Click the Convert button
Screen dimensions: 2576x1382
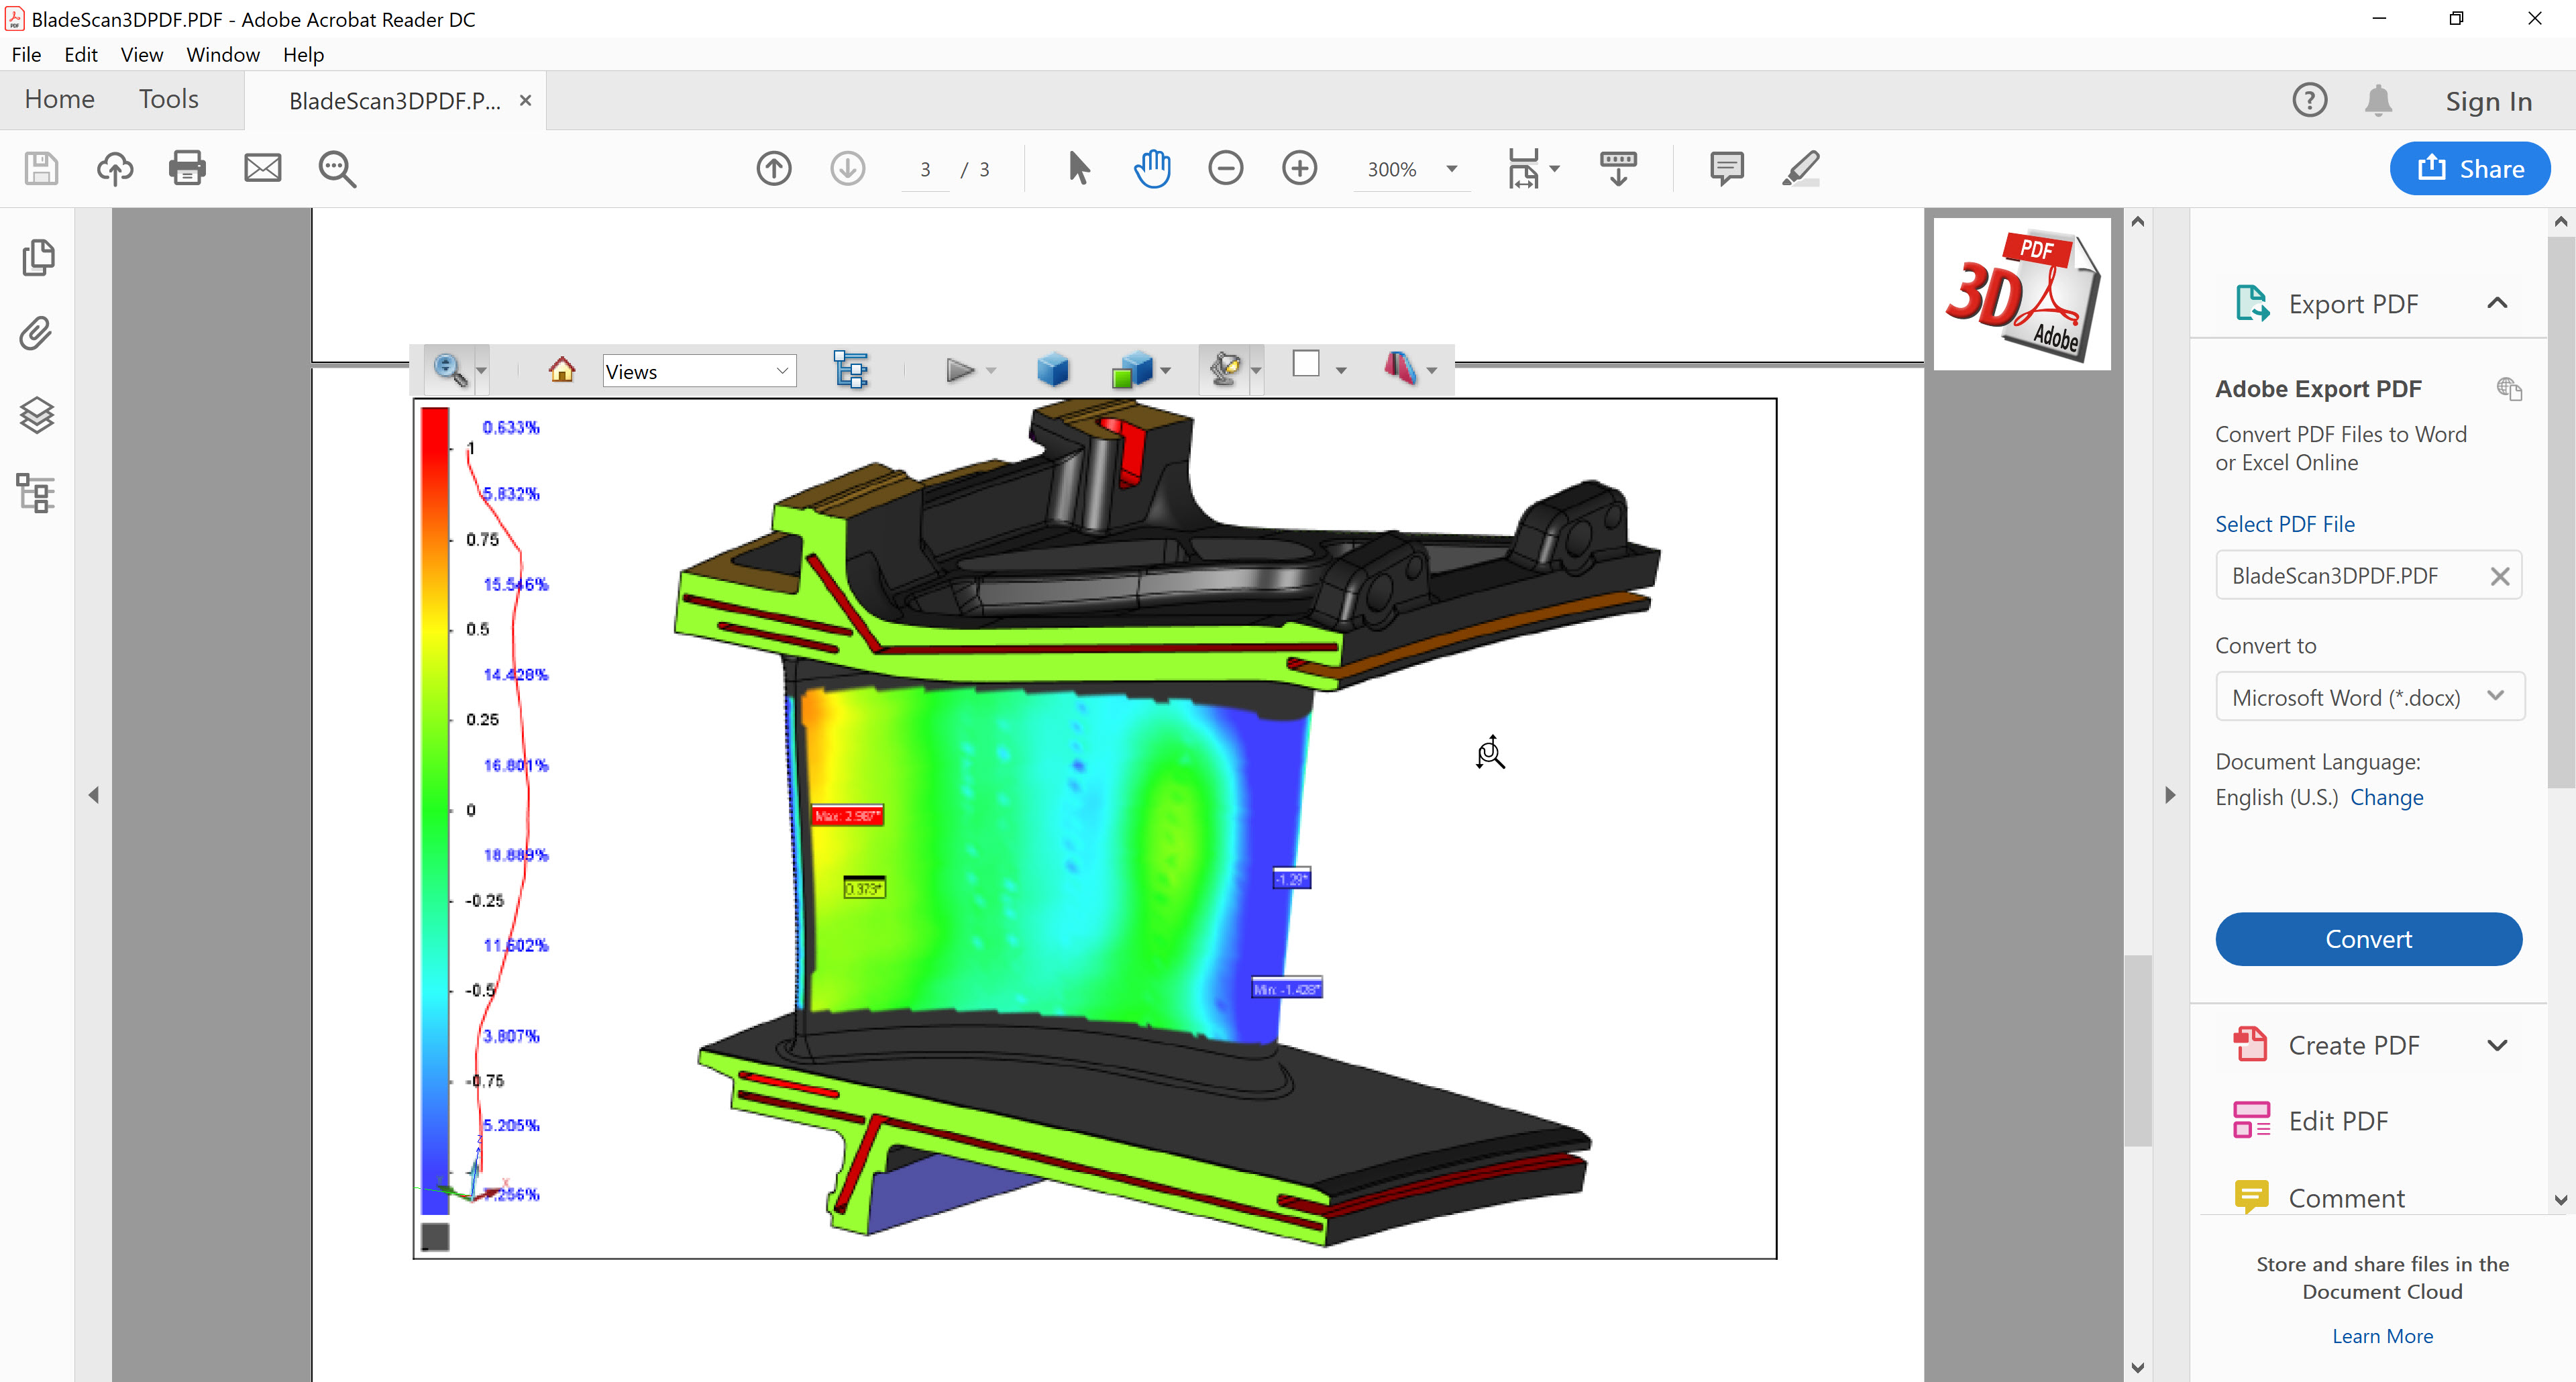point(2367,939)
